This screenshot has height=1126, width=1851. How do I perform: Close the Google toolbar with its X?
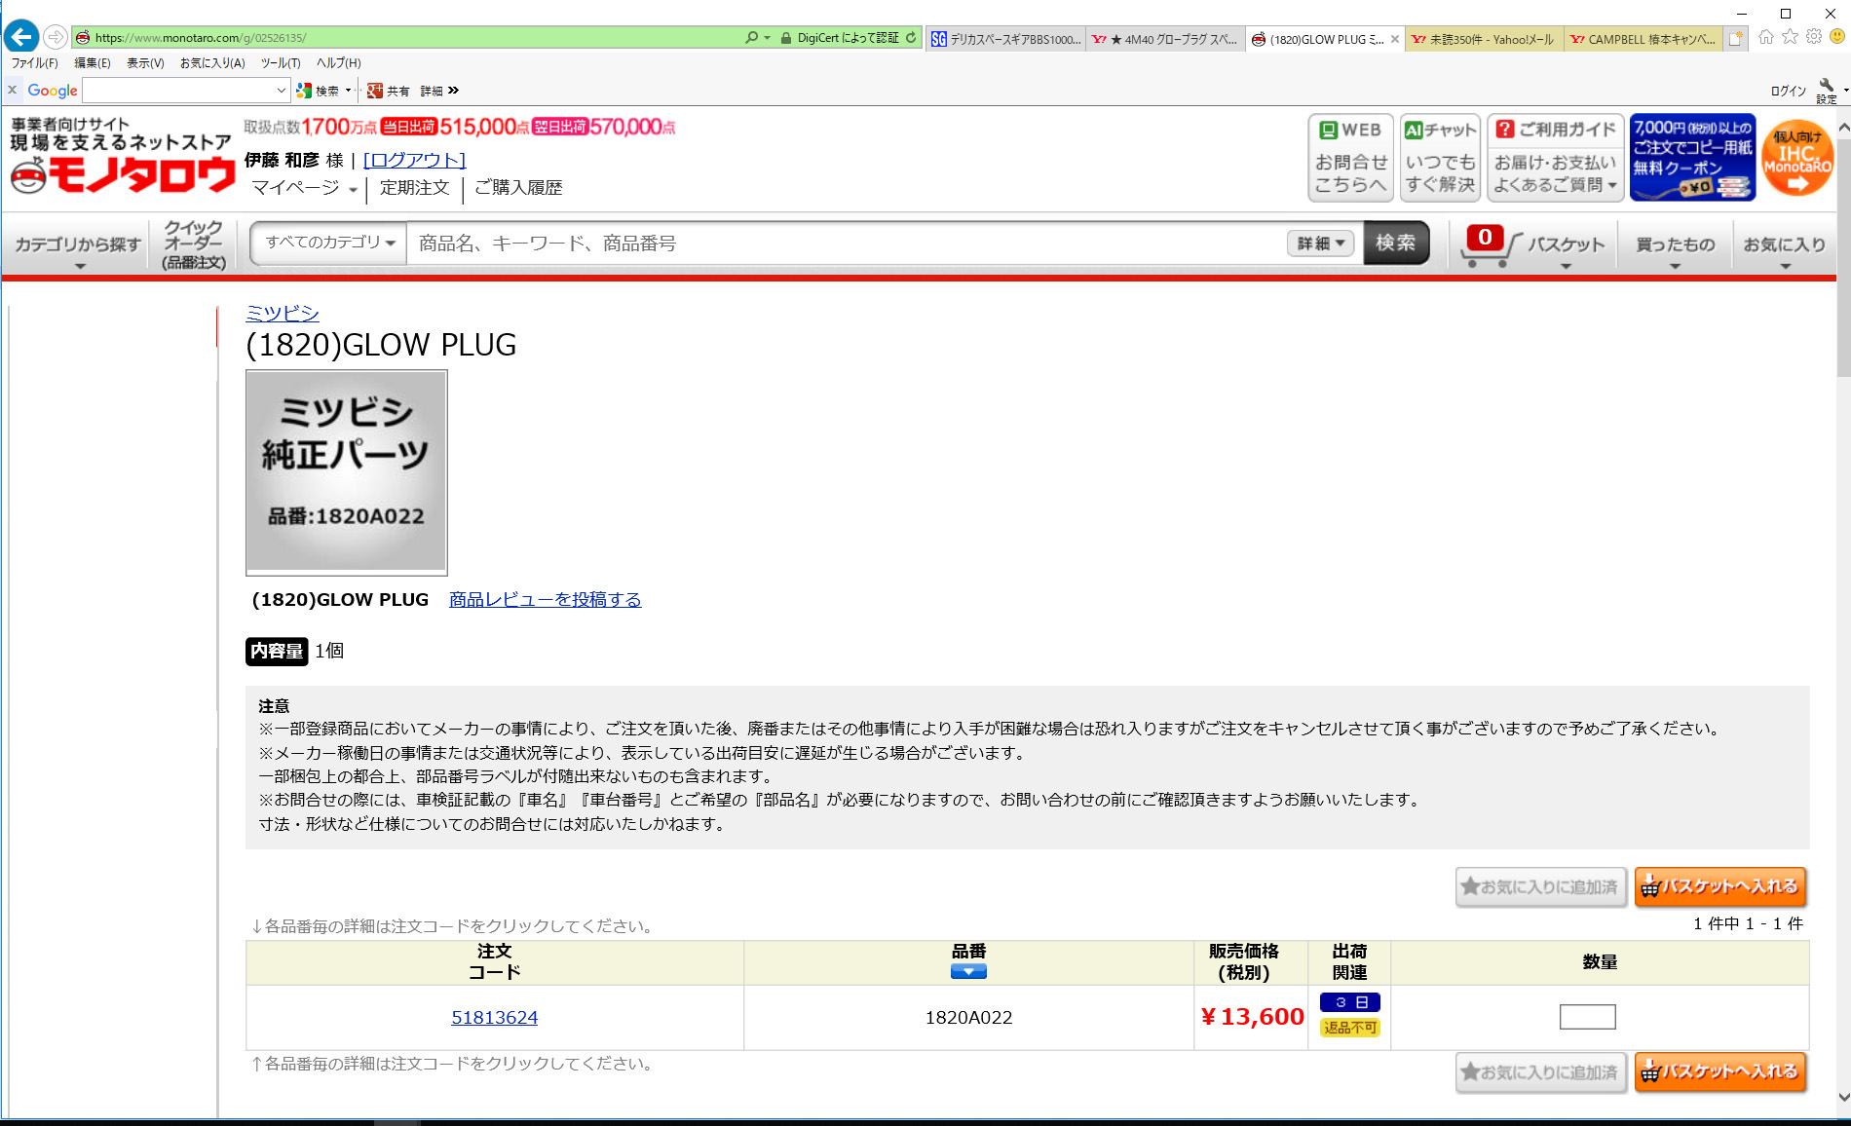12,90
